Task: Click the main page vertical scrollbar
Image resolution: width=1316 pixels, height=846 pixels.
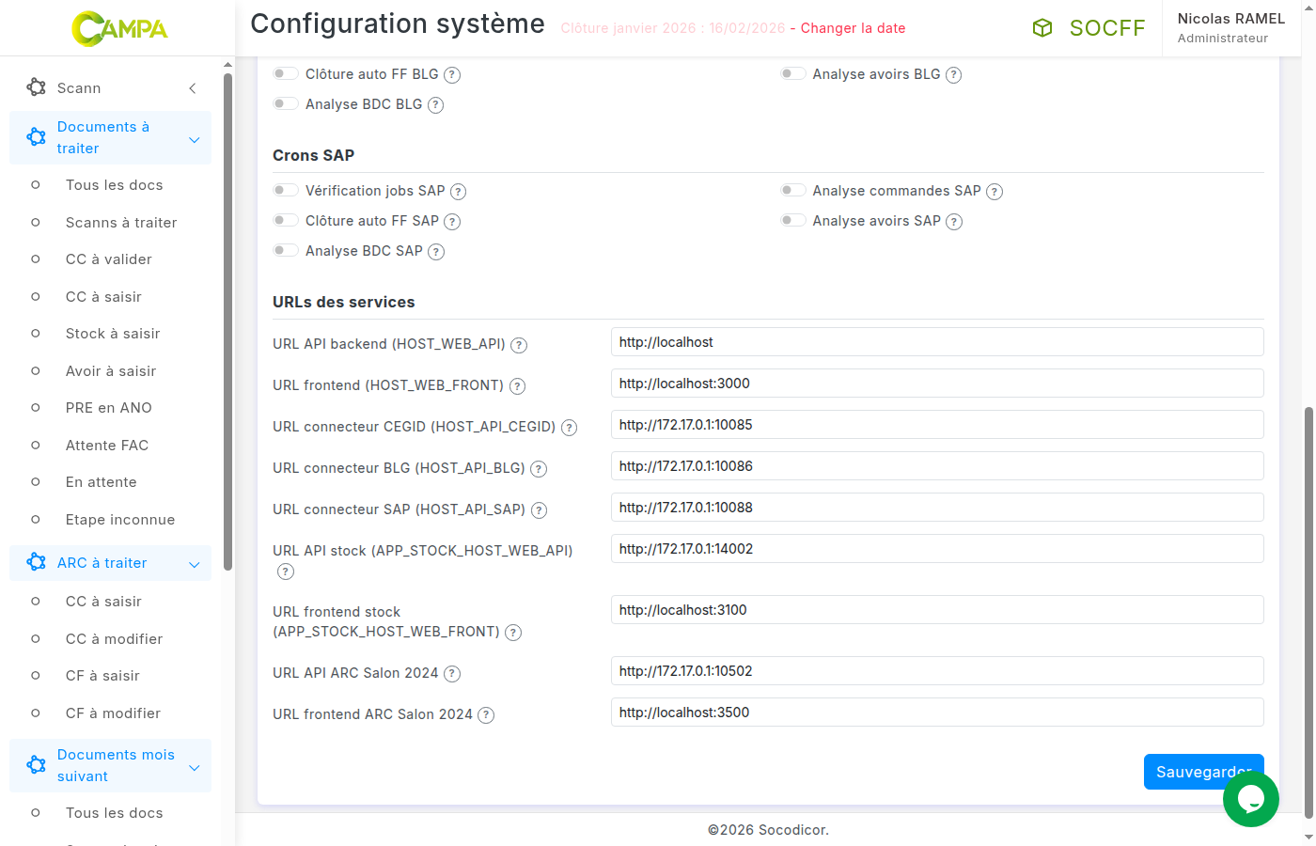Action: [1308, 611]
